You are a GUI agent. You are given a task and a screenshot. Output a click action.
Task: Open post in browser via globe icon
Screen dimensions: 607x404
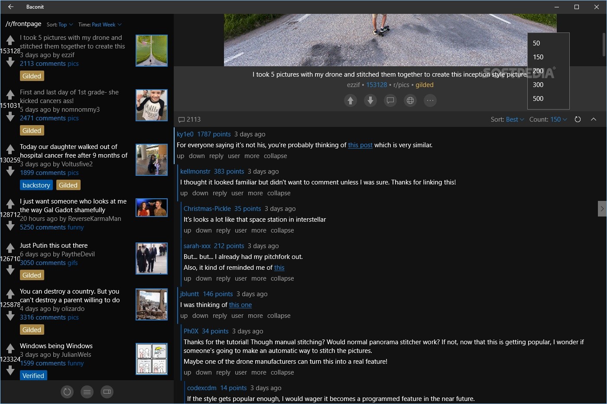pyautogui.click(x=410, y=100)
